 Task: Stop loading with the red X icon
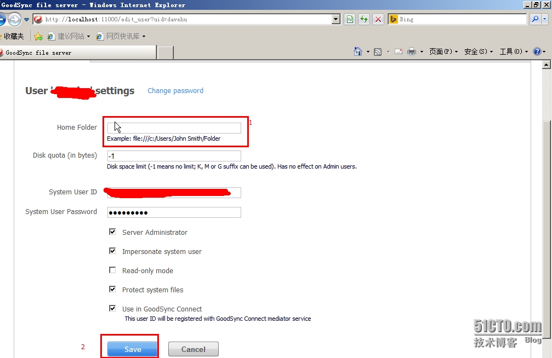(378, 19)
